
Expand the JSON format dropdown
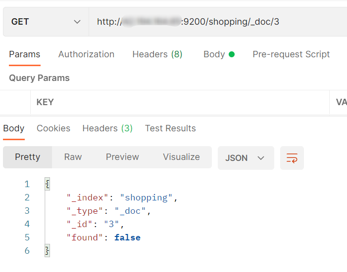point(246,158)
